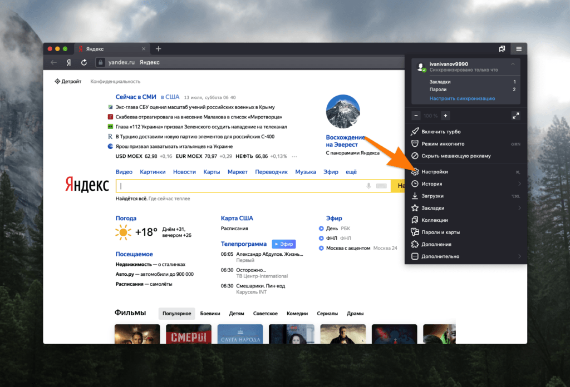Expand the three-dots next to stock quotes
This screenshot has height=387, width=570.
click(294, 156)
